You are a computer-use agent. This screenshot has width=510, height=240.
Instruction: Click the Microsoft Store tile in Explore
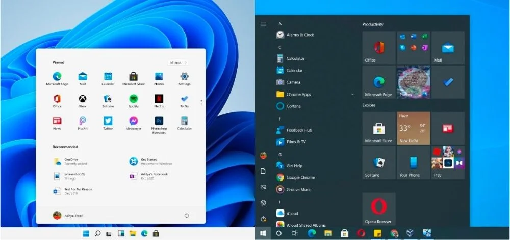pyautogui.click(x=379, y=129)
